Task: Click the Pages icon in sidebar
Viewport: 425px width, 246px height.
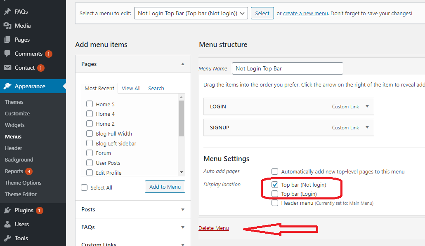Action: tap(7, 40)
